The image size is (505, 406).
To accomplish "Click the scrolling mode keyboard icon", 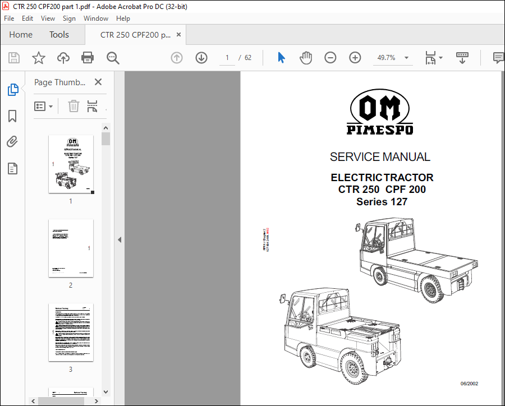I will 462,58.
